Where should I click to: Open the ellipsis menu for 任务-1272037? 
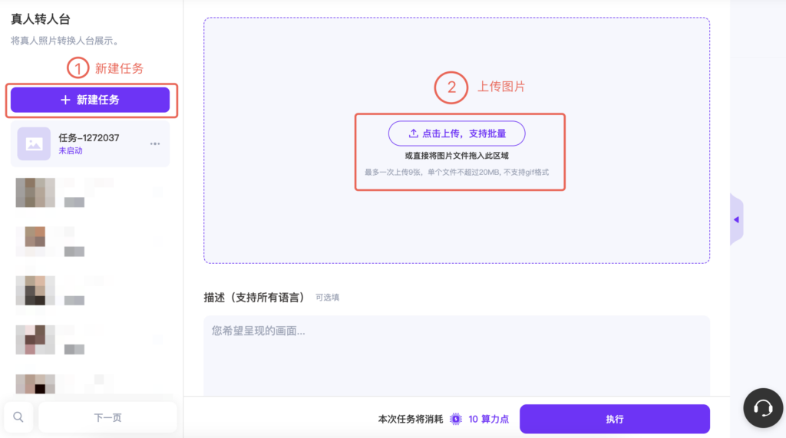155,143
